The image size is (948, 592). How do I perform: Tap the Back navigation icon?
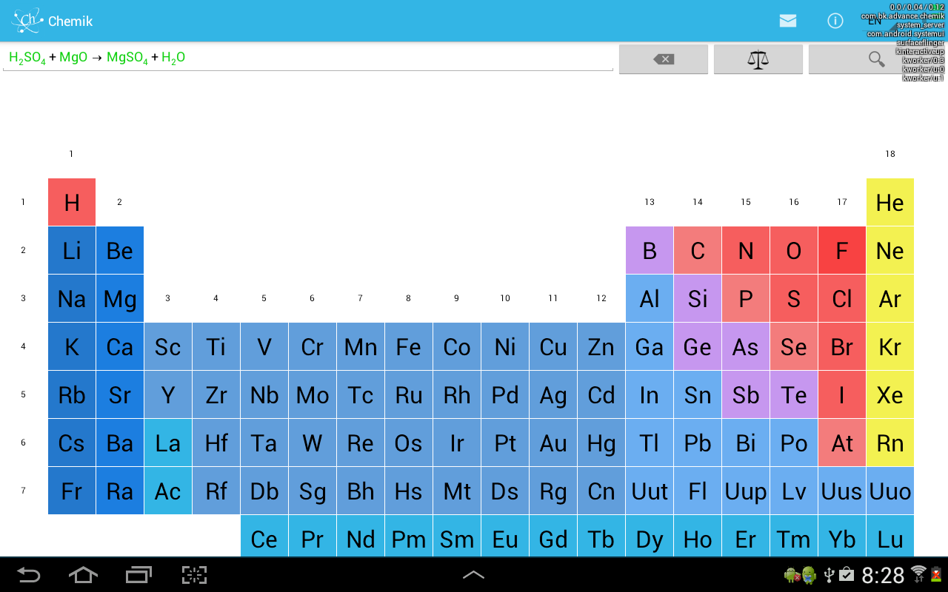[x=29, y=573]
